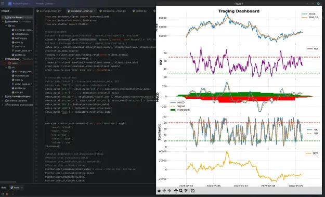Stop the running process with the red stop icon
Screen dimensions: 325x197
[7, 194]
